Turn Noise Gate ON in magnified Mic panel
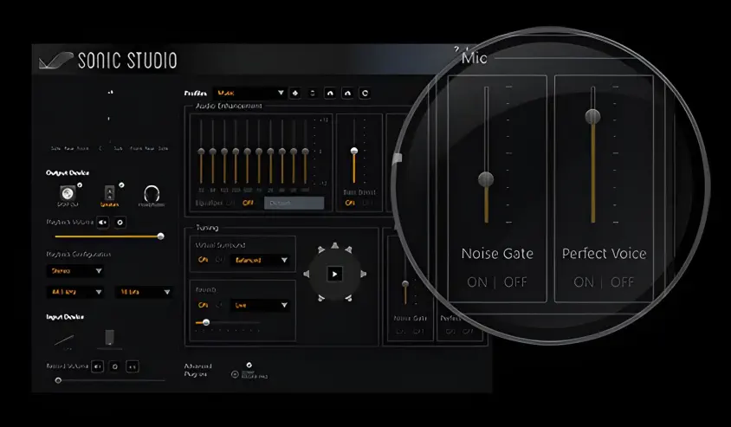The height and width of the screenshot is (427, 731). 477,282
